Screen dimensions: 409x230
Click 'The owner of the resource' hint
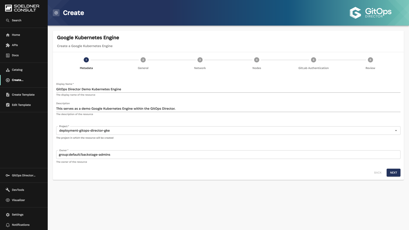pyautogui.click(x=72, y=162)
